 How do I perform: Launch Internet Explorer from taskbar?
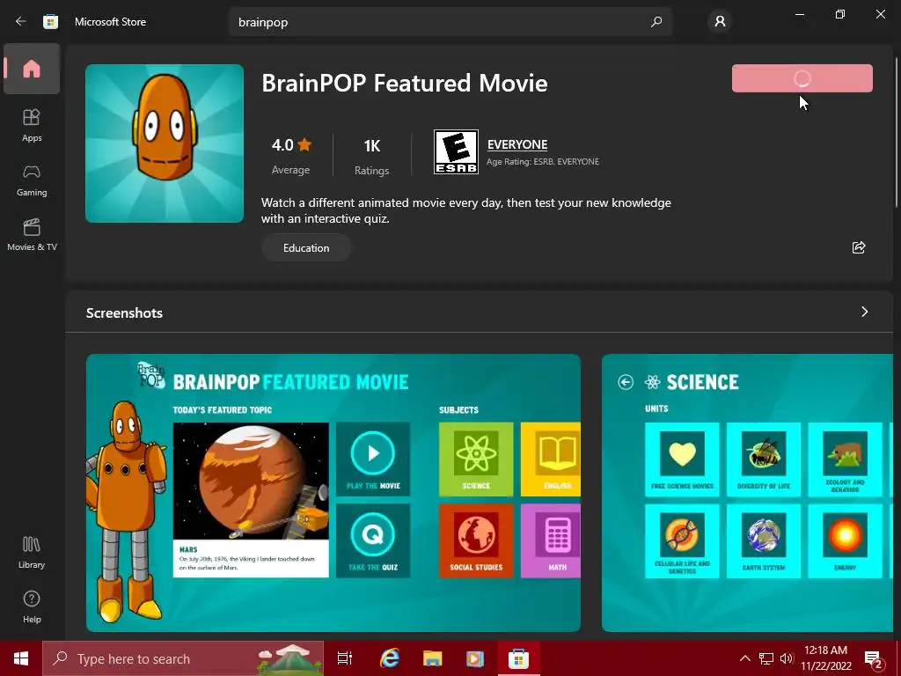click(x=390, y=658)
